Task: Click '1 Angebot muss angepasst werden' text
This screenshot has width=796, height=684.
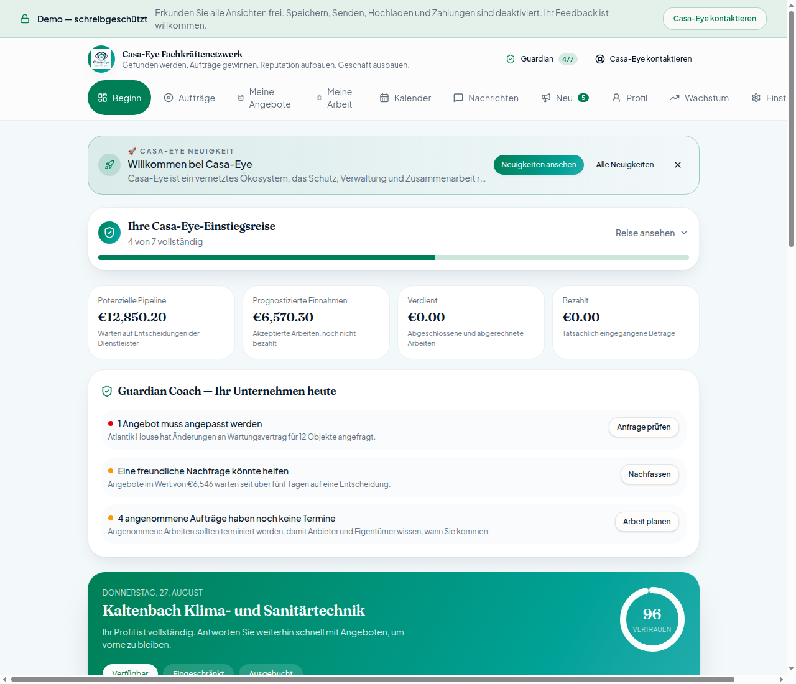Action: click(x=190, y=424)
